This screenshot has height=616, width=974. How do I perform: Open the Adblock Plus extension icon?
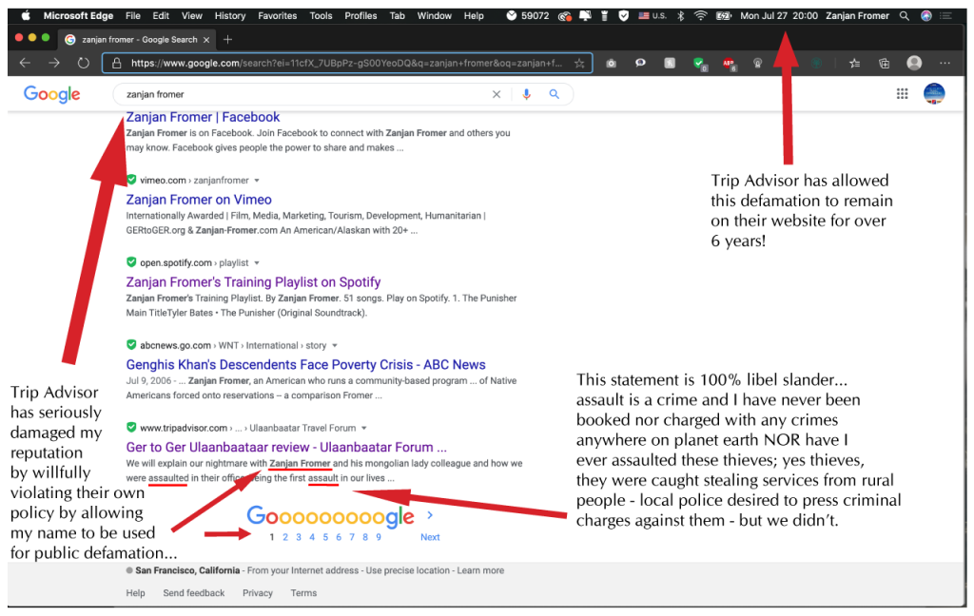pos(729,64)
